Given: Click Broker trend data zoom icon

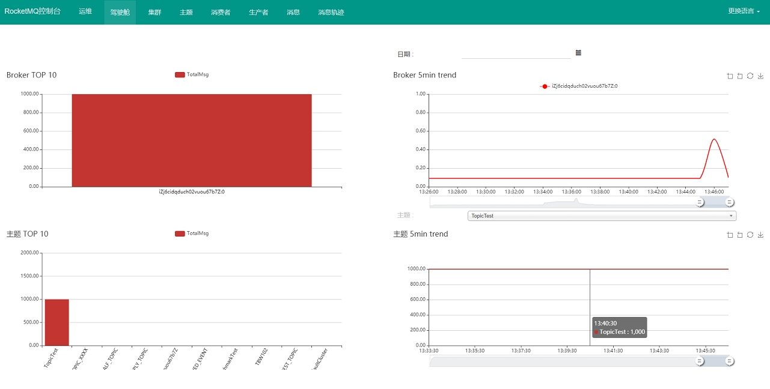Looking at the screenshot, I should [x=730, y=76].
